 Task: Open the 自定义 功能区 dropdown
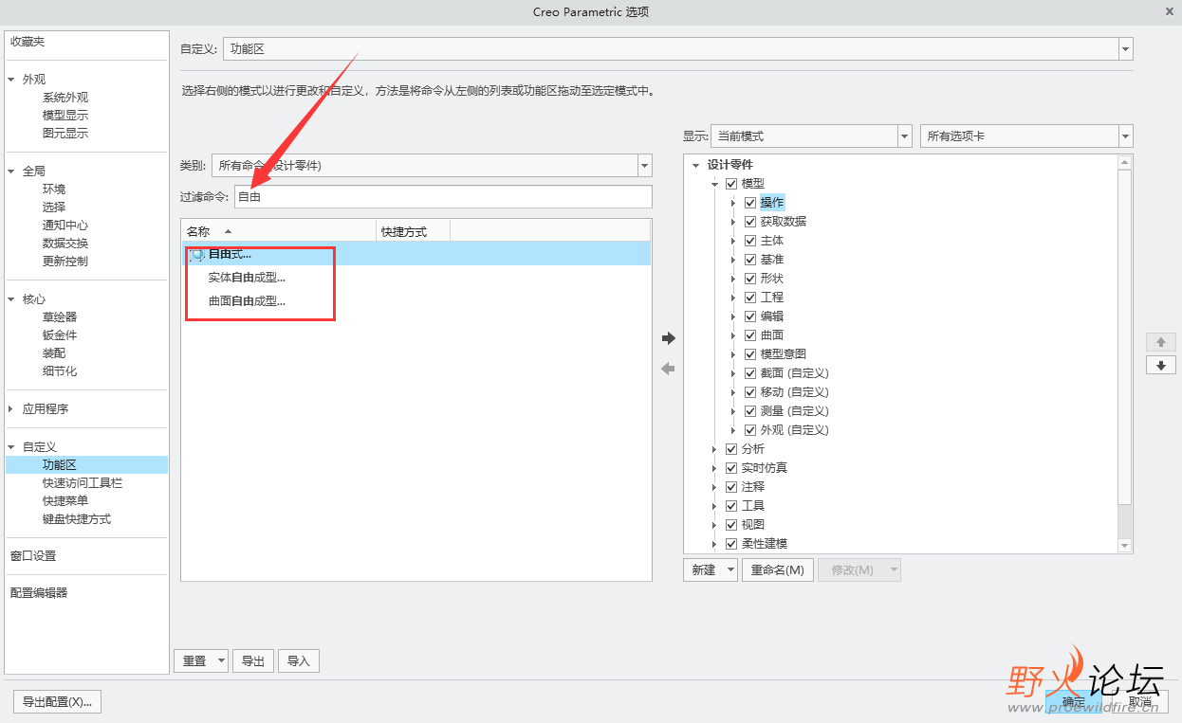click(x=1126, y=48)
